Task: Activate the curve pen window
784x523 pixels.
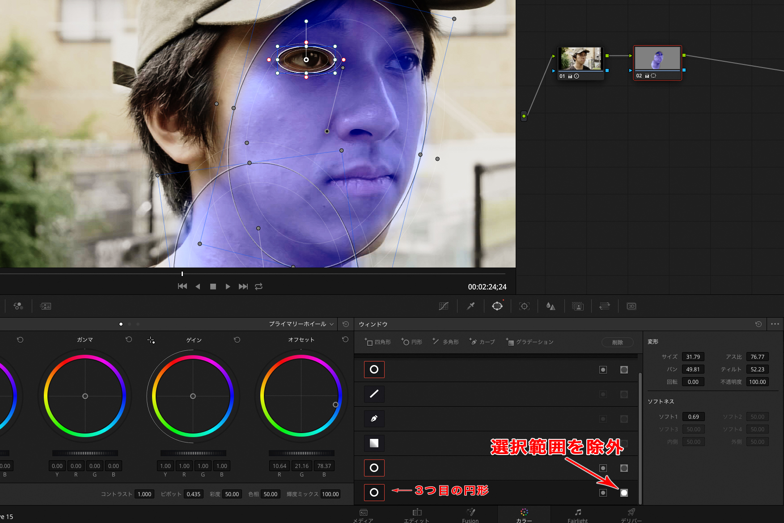Action: coord(374,419)
